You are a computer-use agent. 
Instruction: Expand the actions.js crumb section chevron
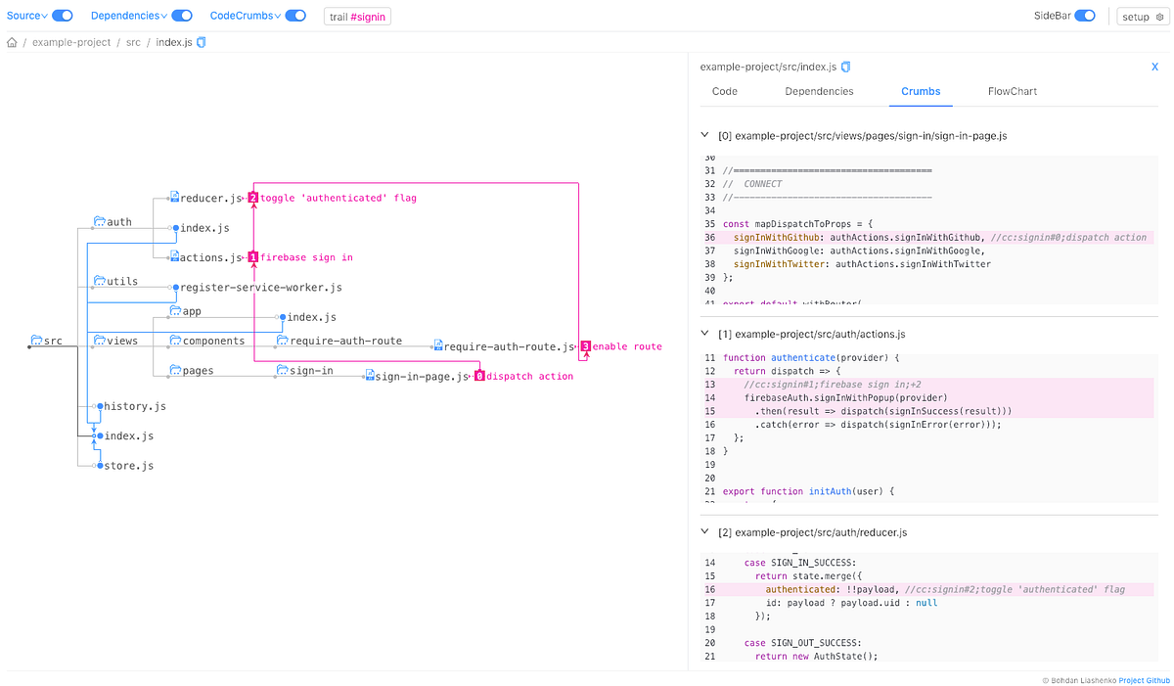(x=703, y=334)
